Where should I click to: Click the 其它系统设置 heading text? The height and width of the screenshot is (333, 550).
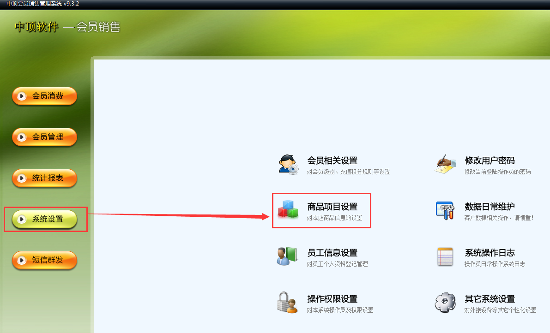(x=490, y=299)
